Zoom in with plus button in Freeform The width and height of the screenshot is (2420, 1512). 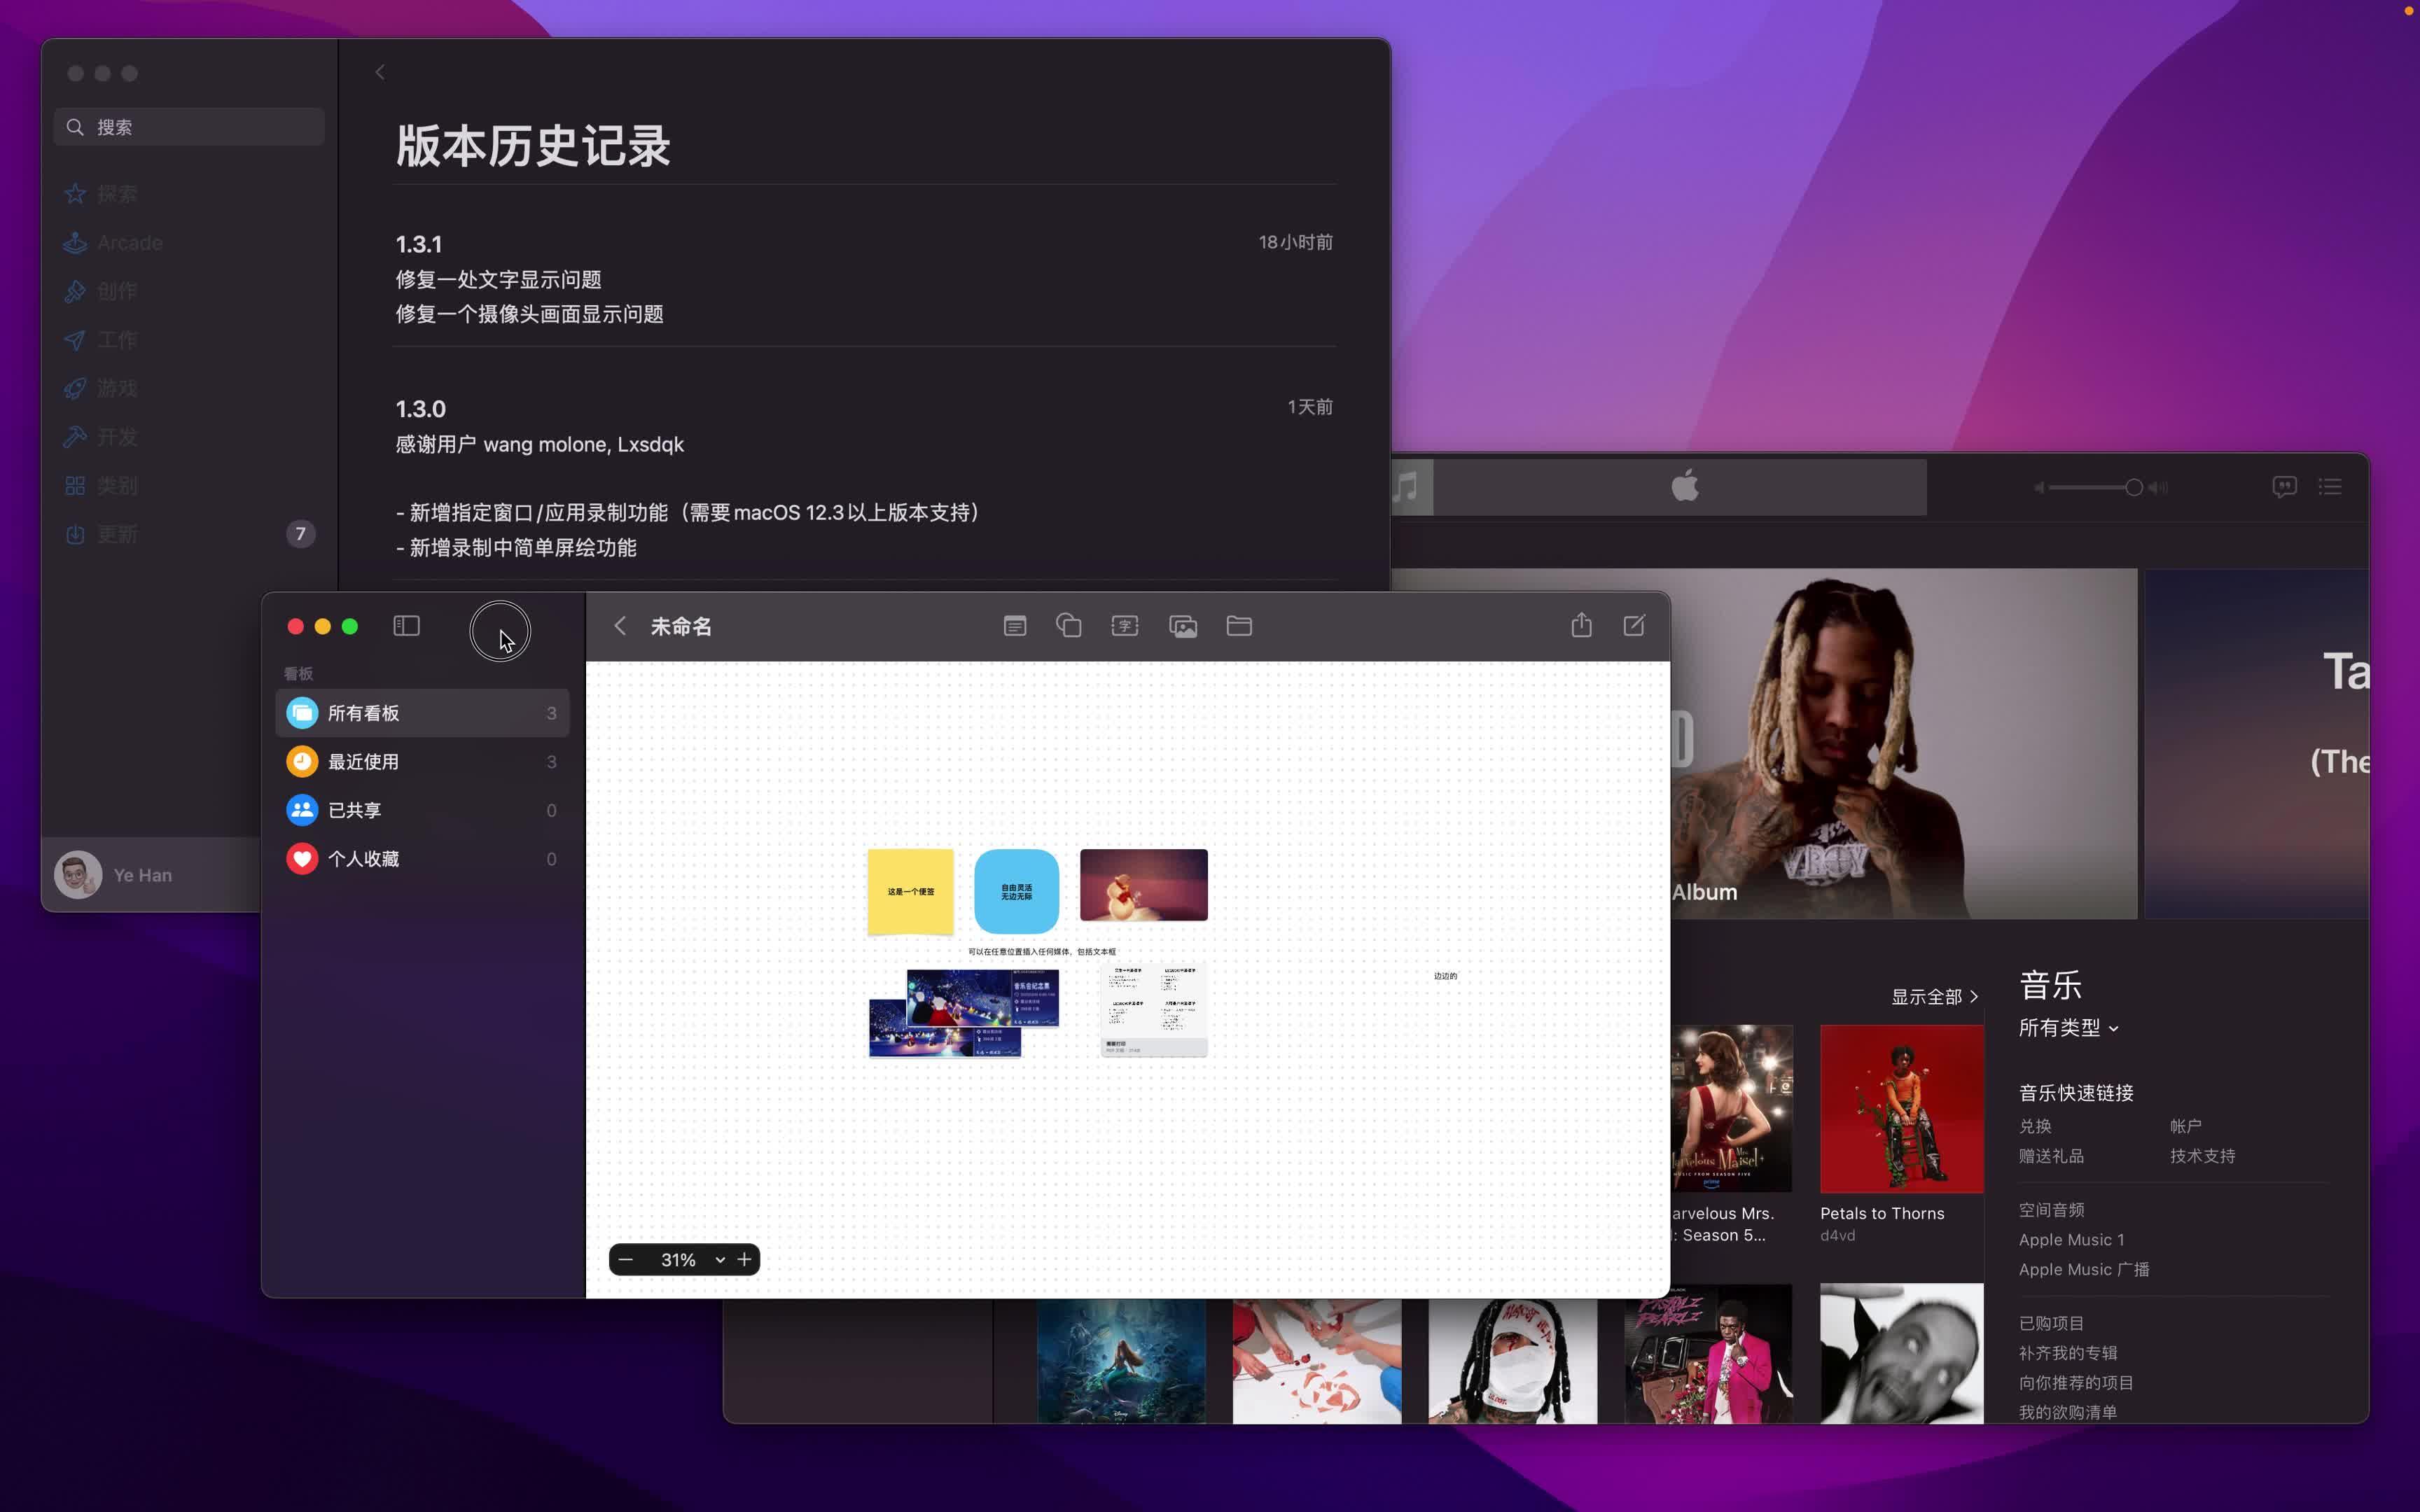pyautogui.click(x=744, y=1260)
